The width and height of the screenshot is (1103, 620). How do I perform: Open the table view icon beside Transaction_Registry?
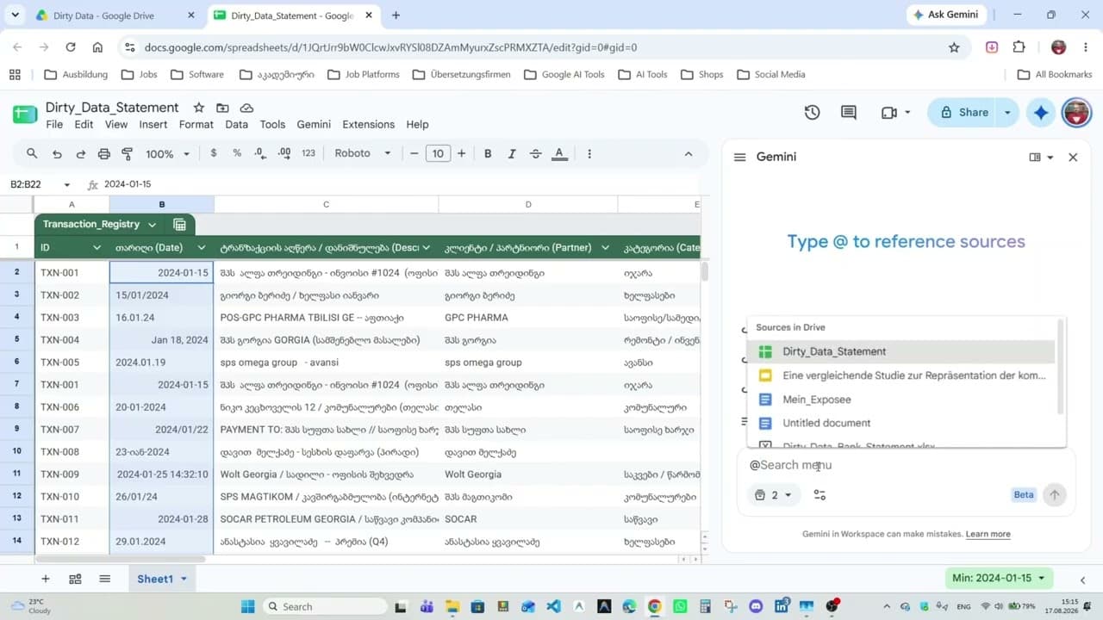coord(179,224)
